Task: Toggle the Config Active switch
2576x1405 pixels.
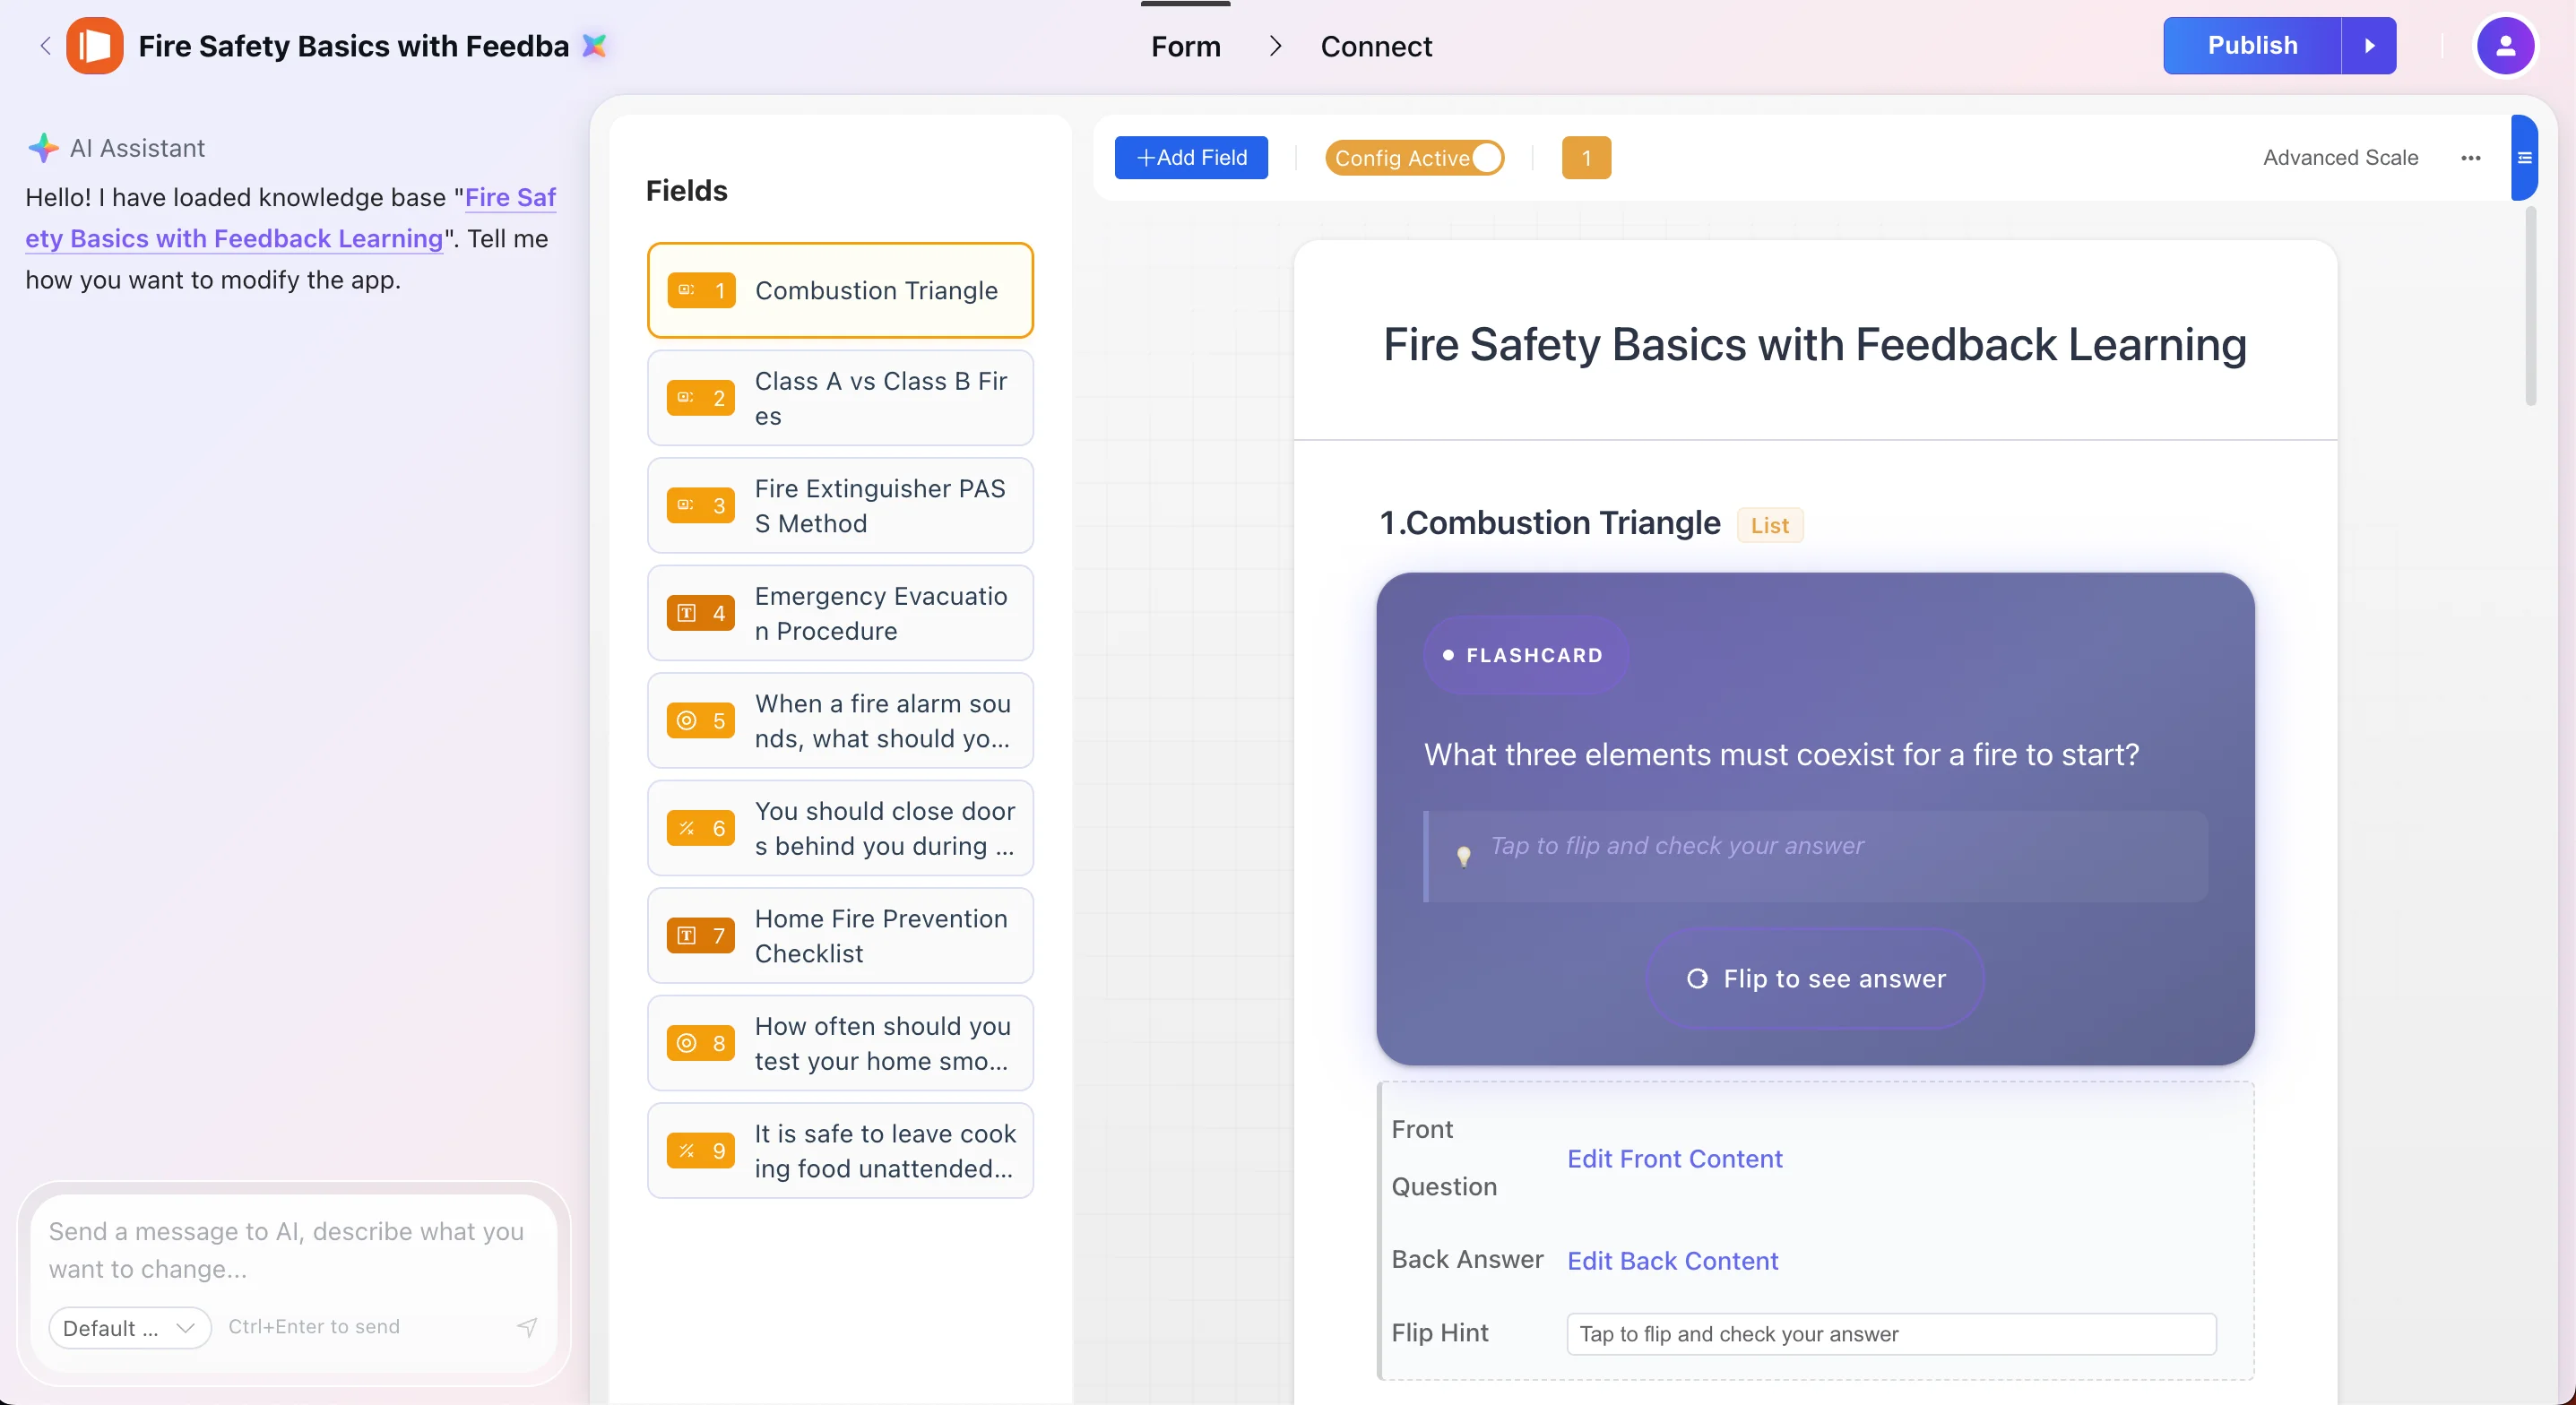Action: coord(1414,158)
